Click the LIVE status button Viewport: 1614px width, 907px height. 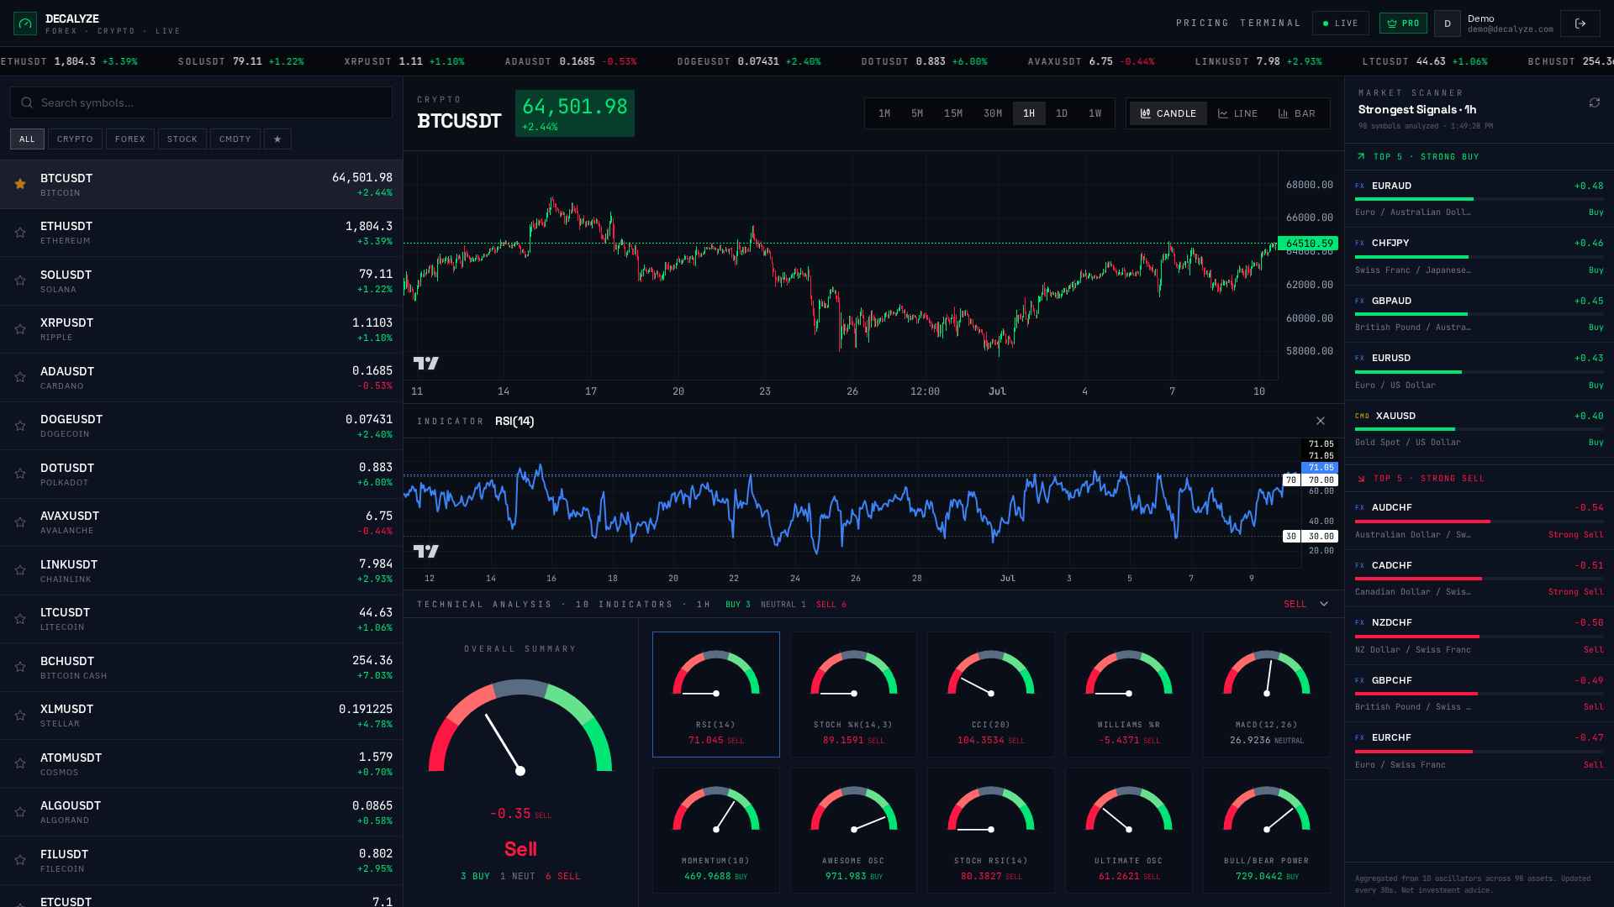pos(1341,24)
